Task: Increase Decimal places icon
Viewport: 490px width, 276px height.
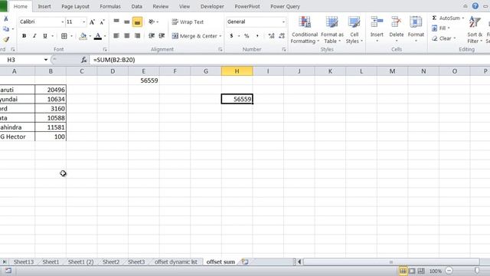Action: (271, 36)
